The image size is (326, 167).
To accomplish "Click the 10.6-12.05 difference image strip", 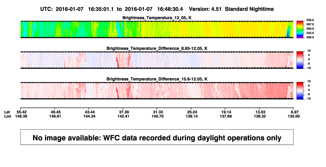I will tap(157, 91).
